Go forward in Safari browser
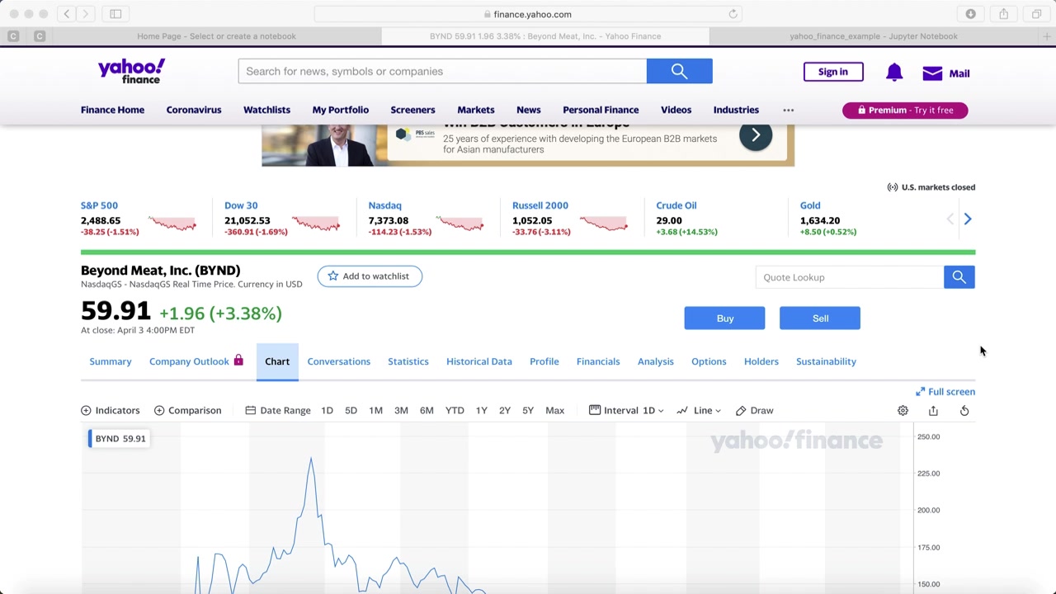The image size is (1056, 594). pos(85,14)
